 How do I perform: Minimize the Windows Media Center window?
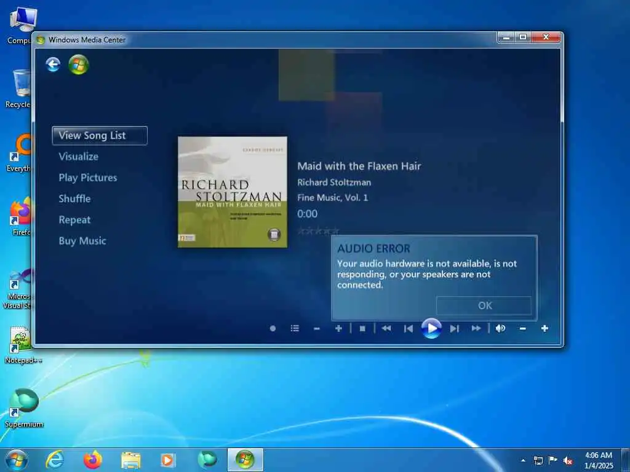coord(507,37)
